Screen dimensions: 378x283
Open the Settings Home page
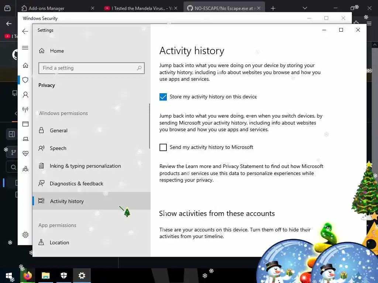point(52,51)
